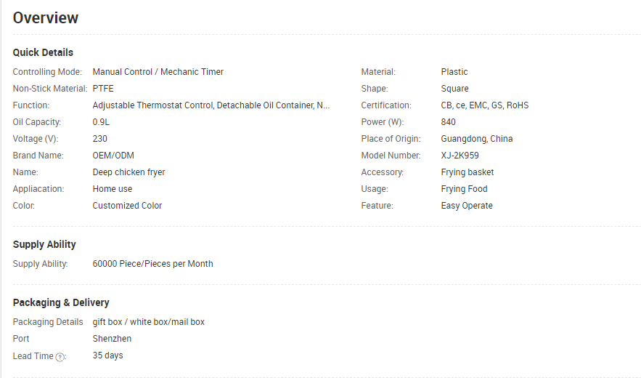Screen dimensions: 641x378
Task: Click the "35 days" lead time value
Action: click(107, 355)
